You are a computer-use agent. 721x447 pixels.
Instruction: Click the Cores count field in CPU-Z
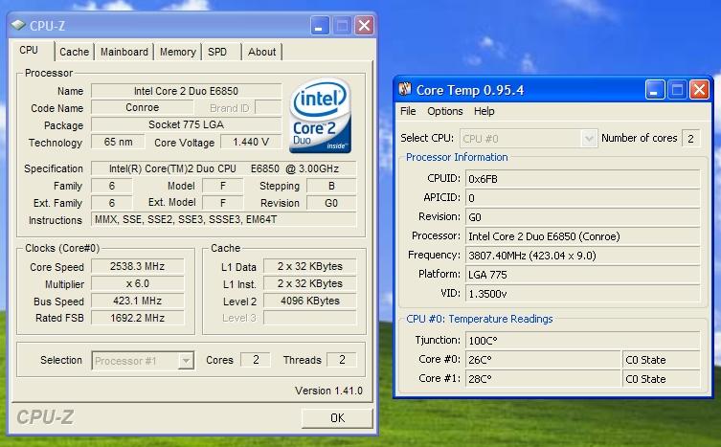coord(256,360)
